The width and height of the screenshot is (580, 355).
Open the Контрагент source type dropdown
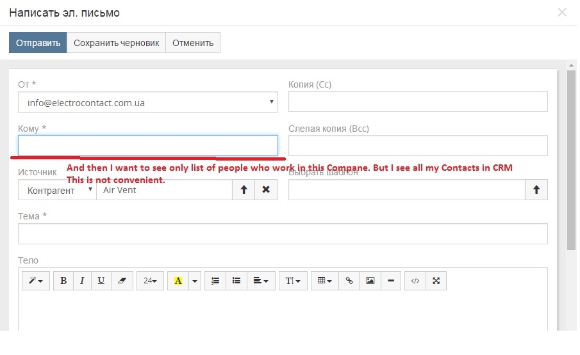point(57,190)
